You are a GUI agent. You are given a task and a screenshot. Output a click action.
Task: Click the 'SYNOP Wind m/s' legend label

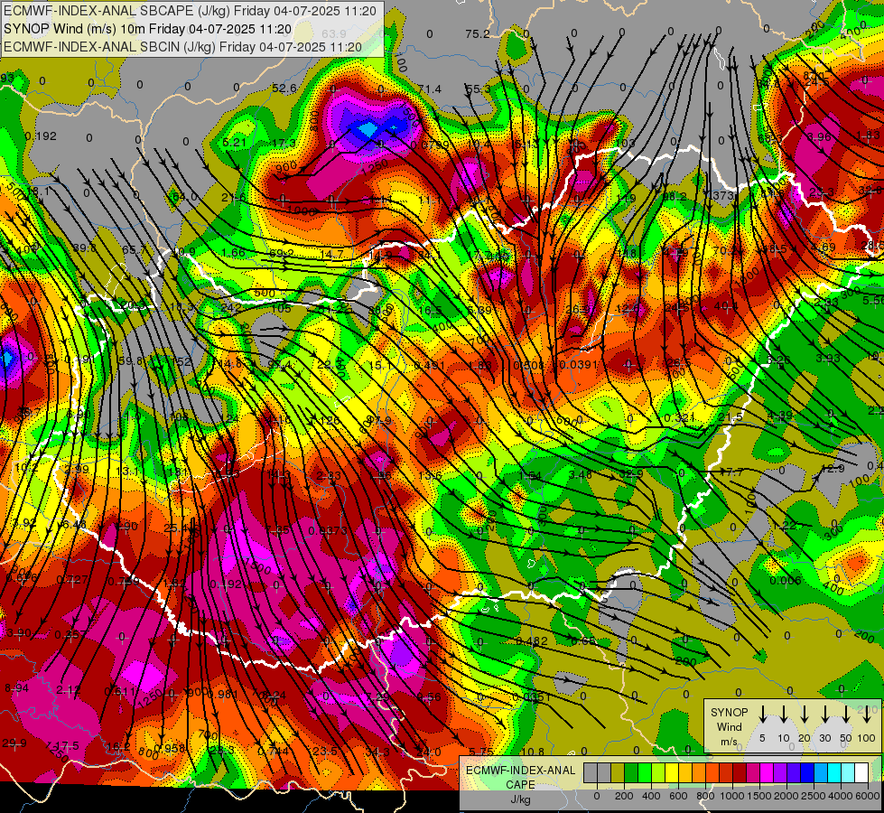tap(729, 727)
